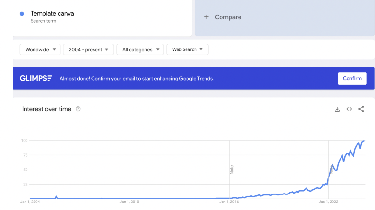
Task: Open the All categories dropdown
Action: [140, 49]
